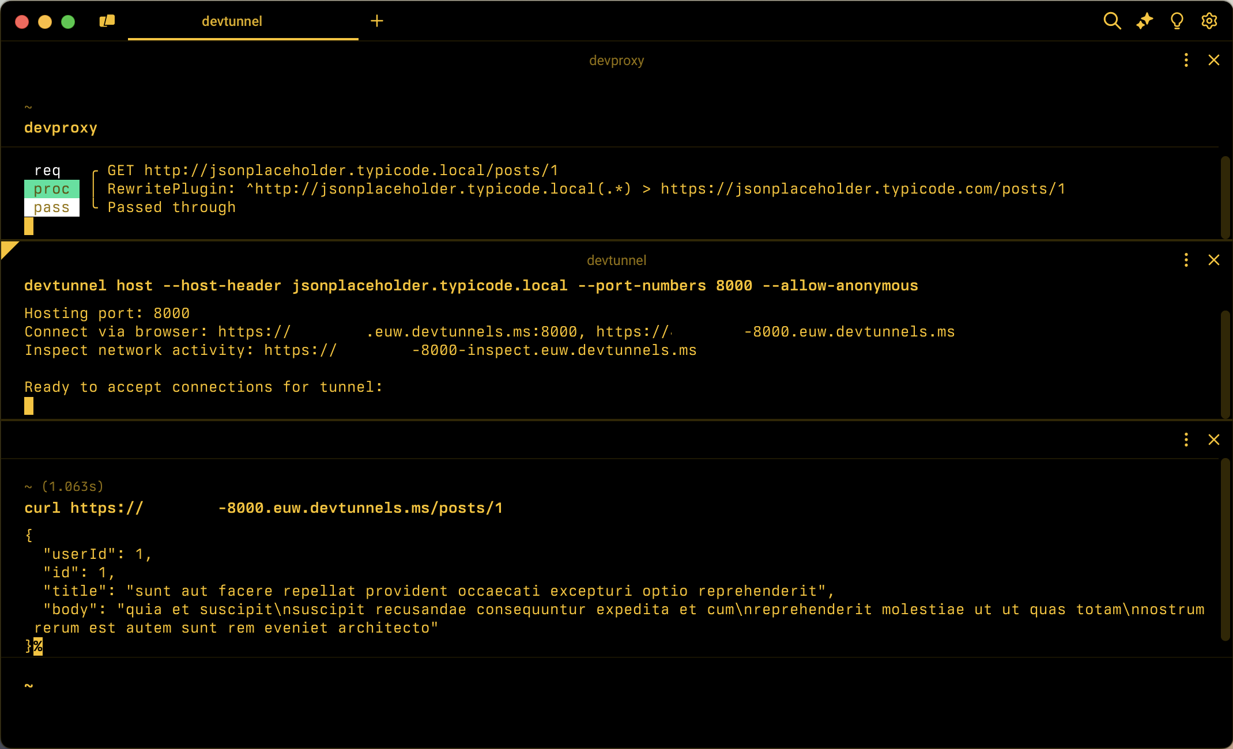Close the devtunnel pane

(x=1214, y=260)
